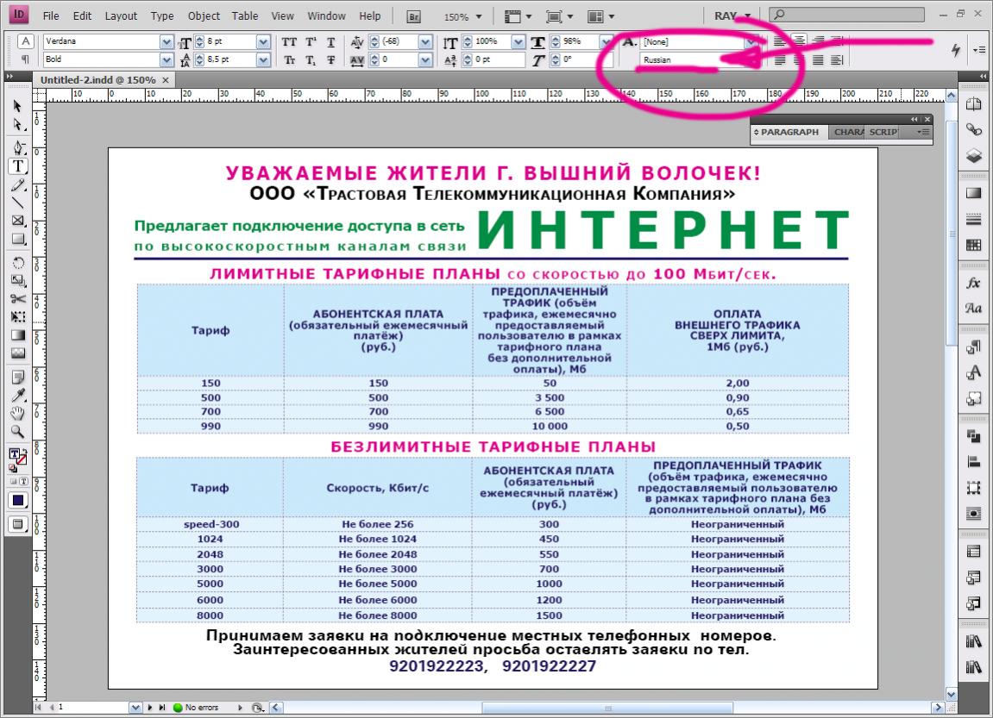The width and height of the screenshot is (993, 718).
Task: Select the Scale tool
Action: tap(18, 281)
